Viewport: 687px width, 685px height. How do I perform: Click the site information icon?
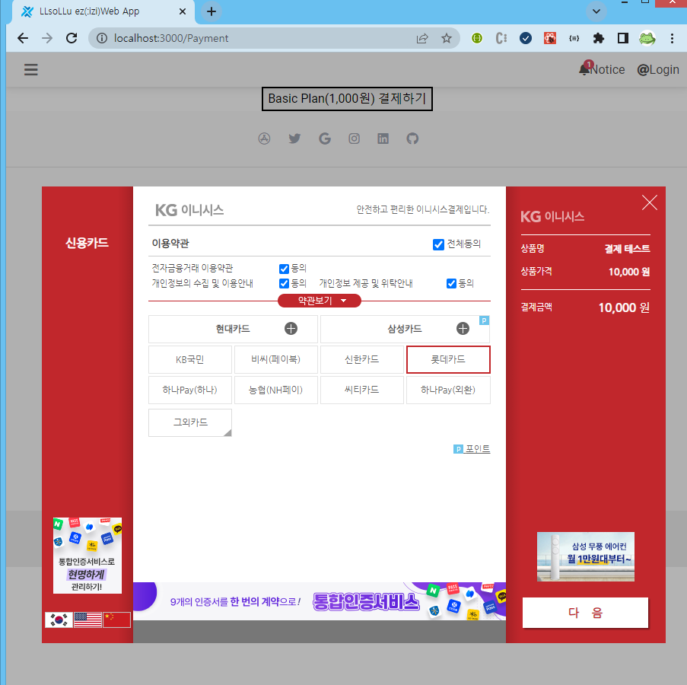pyautogui.click(x=102, y=39)
